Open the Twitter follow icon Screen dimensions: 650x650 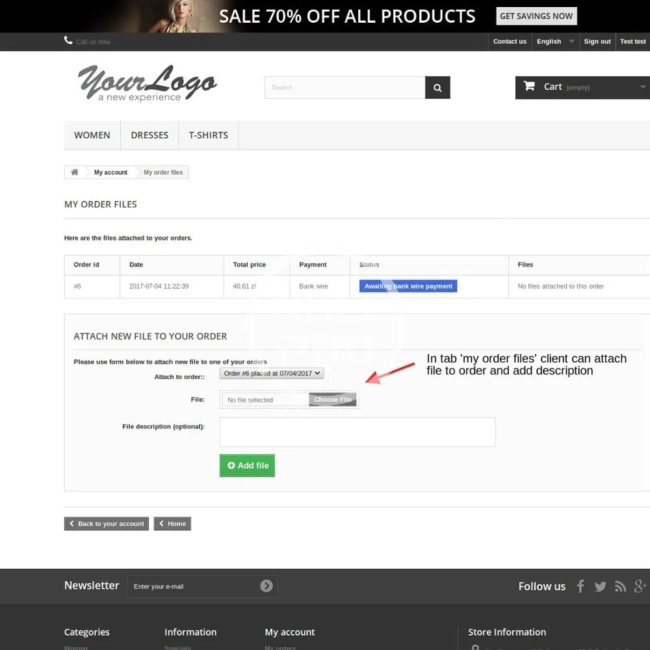(600, 586)
